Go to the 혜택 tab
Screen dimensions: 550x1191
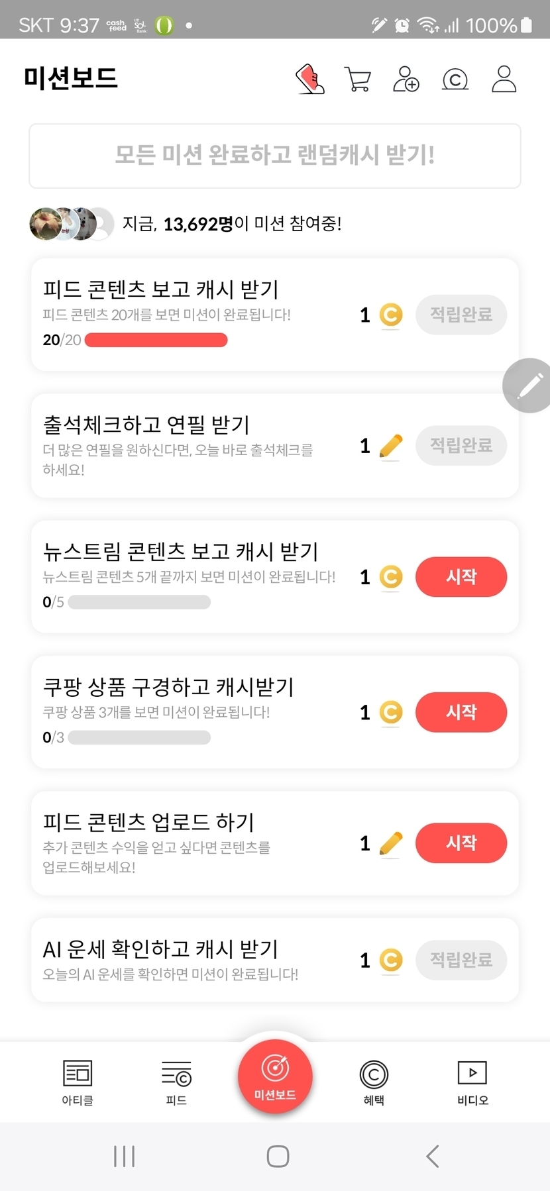click(x=374, y=1082)
